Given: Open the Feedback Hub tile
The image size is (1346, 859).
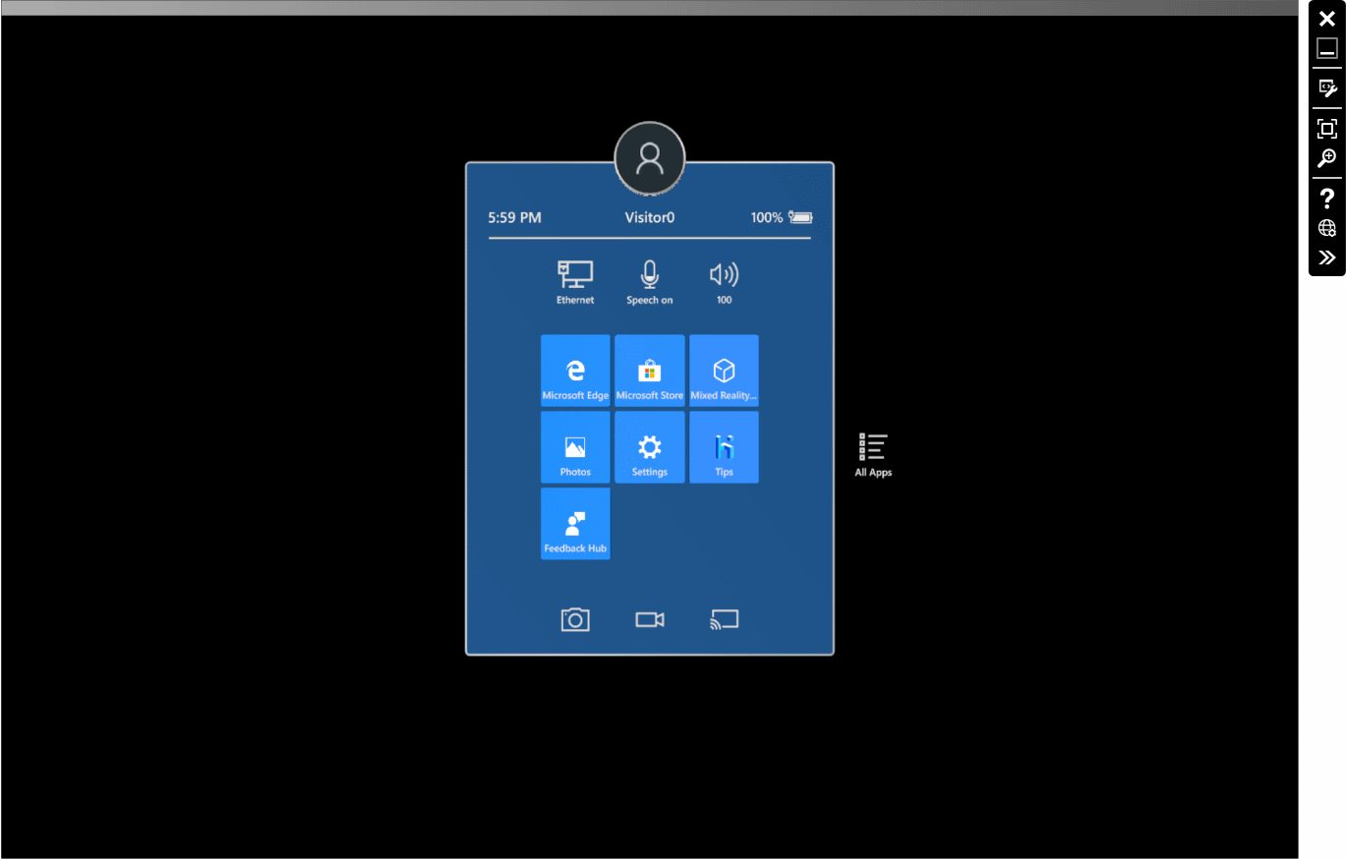Looking at the screenshot, I should [x=575, y=524].
